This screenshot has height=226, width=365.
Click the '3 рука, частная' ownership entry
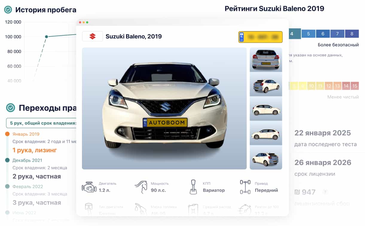tap(37, 202)
